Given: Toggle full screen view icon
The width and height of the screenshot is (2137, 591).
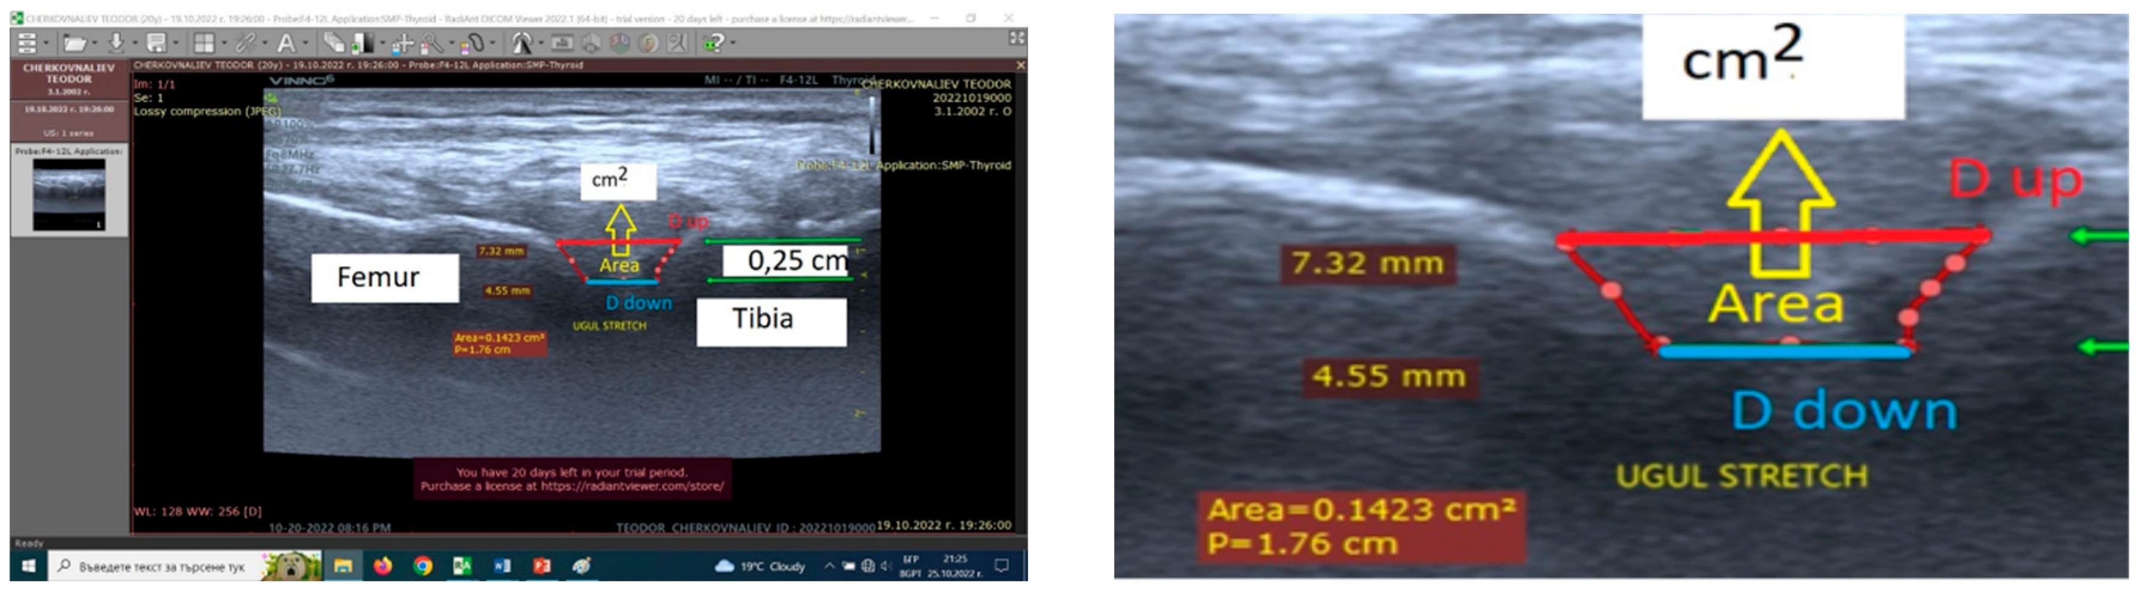Looking at the screenshot, I should 1016,38.
